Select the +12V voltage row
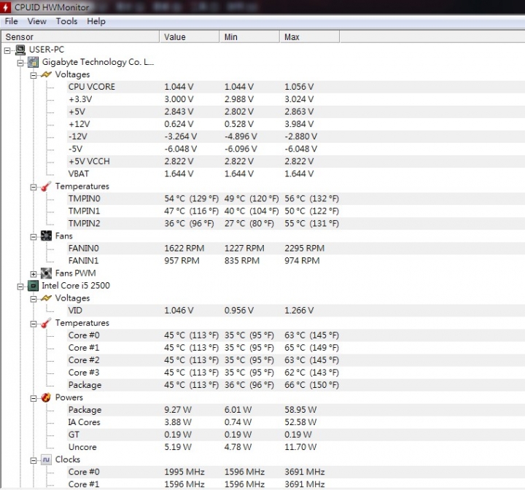 click(x=295, y=124)
